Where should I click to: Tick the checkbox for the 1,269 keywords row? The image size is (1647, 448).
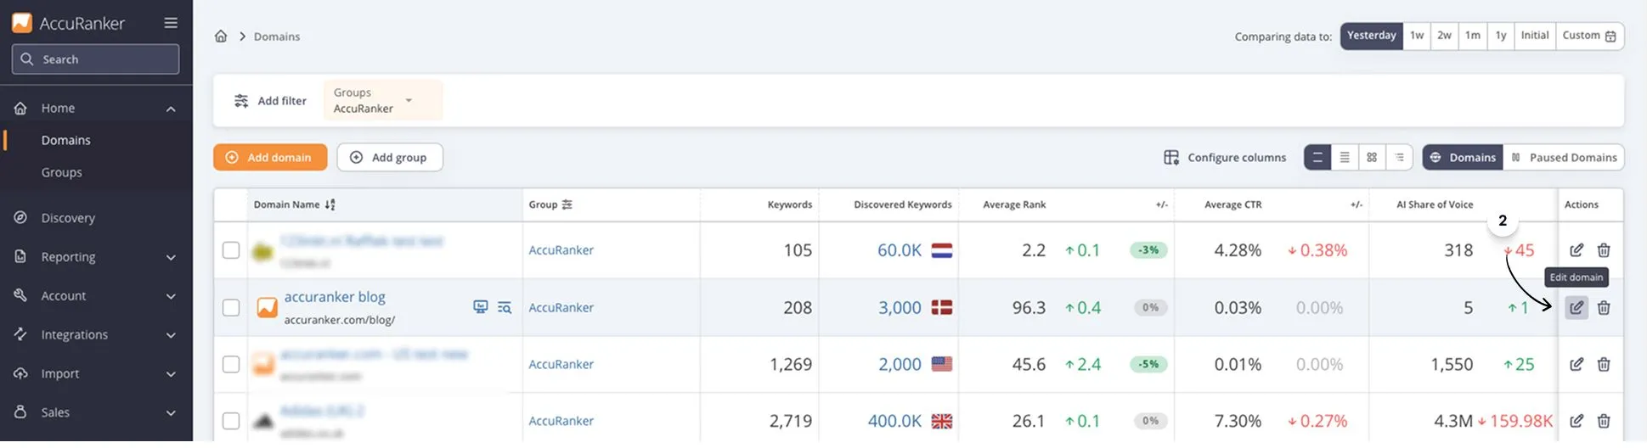[x=231, y=364]
